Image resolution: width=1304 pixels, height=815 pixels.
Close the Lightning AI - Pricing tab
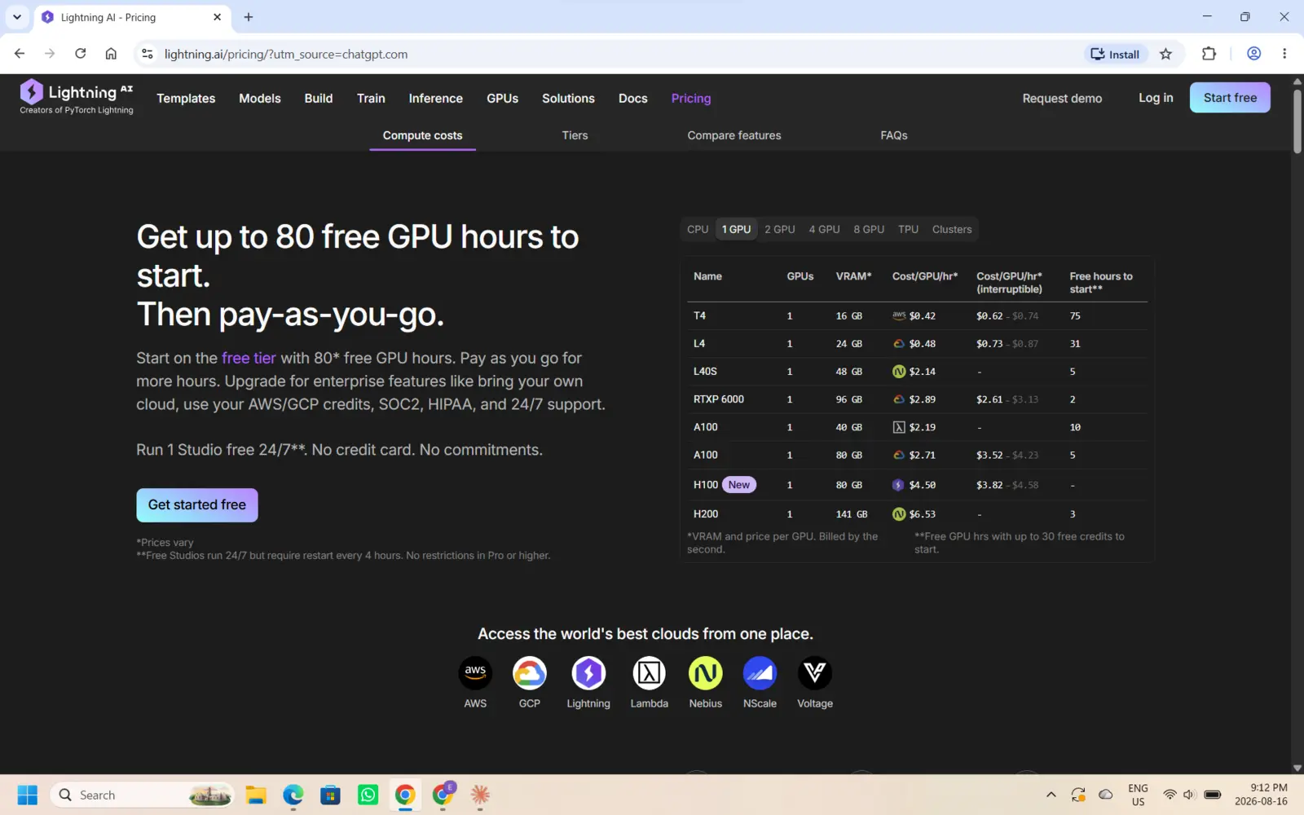click(218, 17)
